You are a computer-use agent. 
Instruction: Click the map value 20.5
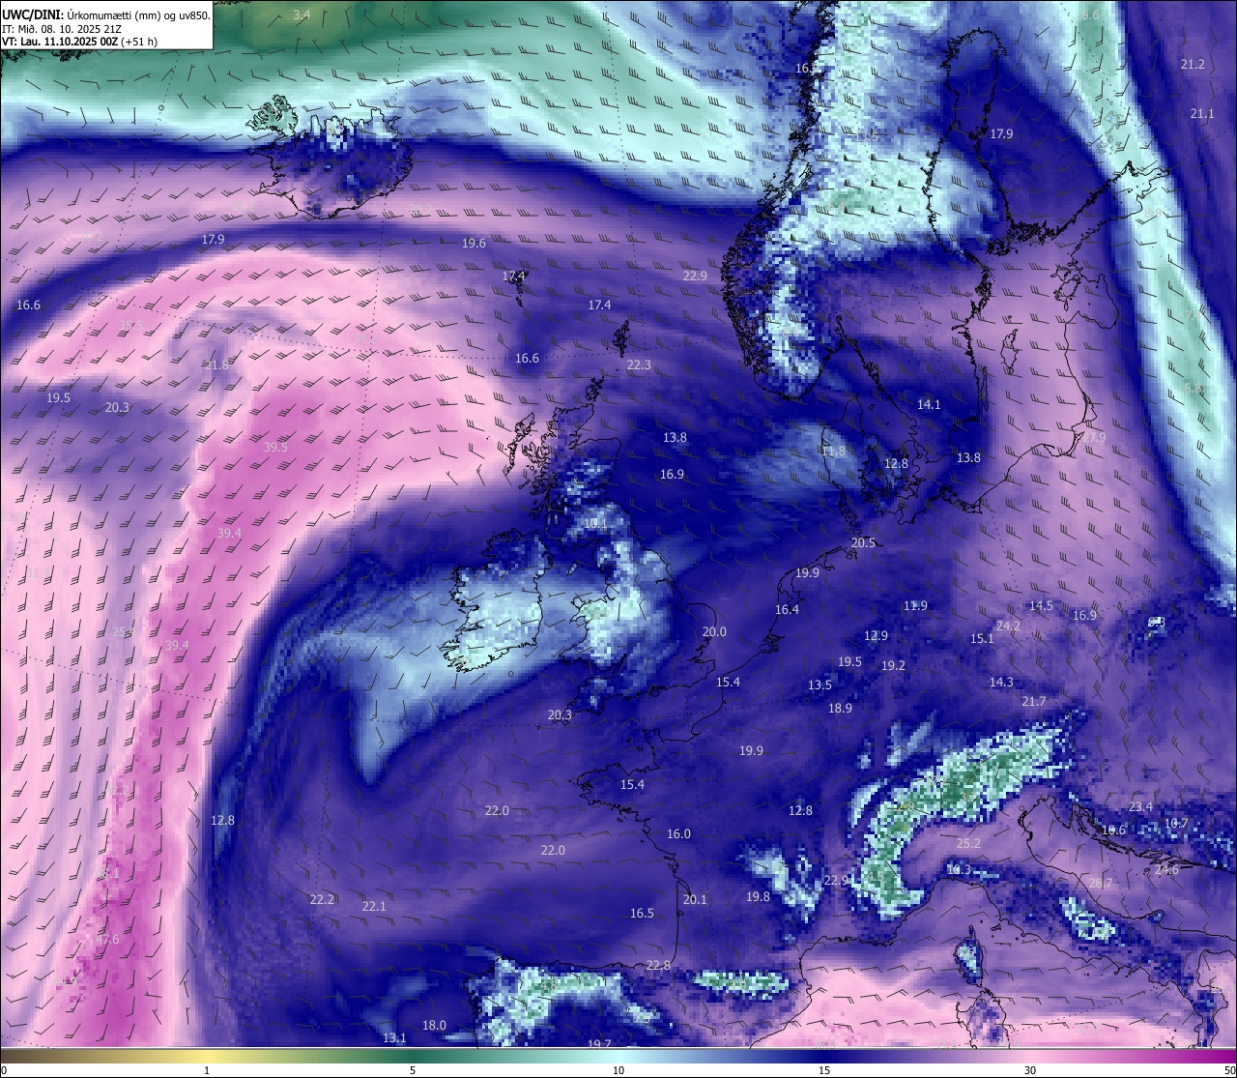[863, 542]
